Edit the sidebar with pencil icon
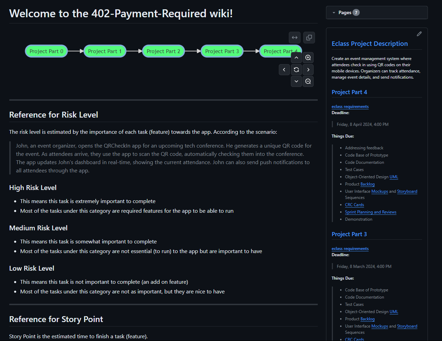 coord(419,34)
